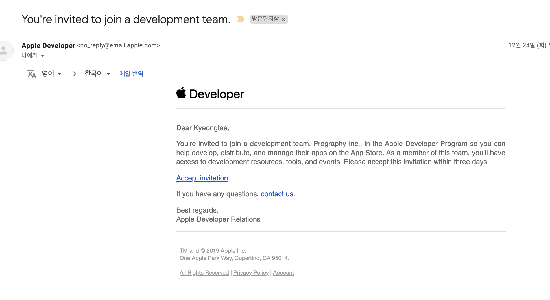This screenshot has height=300, width=550.
Task: Open the sender avatar profile picture
Action: (4, 51)
